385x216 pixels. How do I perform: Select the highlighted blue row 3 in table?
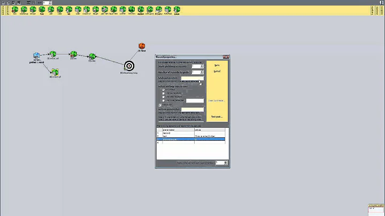191,139
